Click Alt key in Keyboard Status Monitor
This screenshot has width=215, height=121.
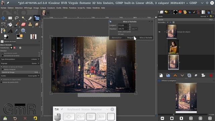coord(101,117)
